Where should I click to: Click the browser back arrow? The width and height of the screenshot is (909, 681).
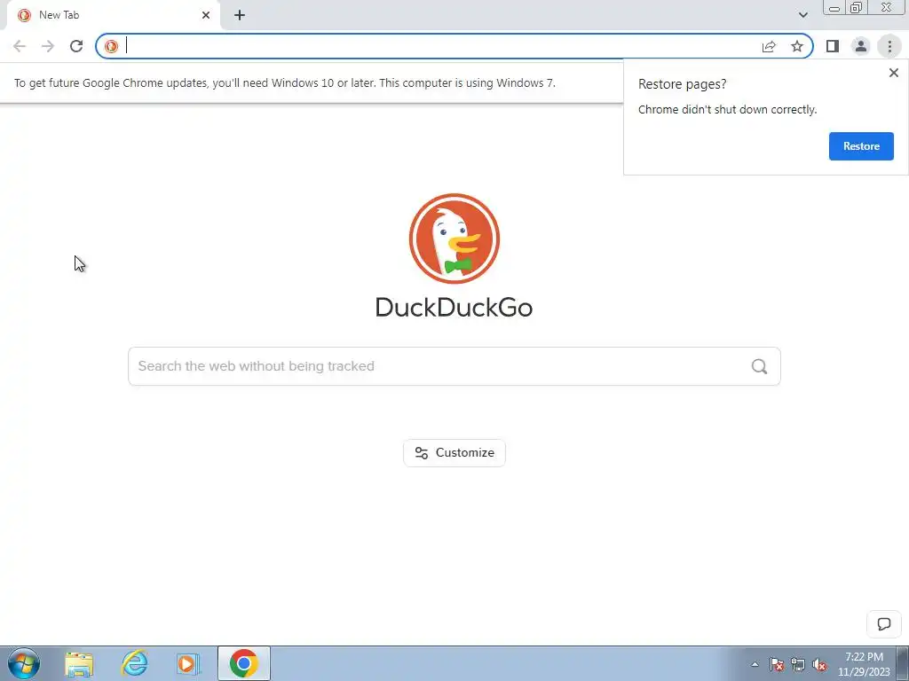click(x=20, y=46)
